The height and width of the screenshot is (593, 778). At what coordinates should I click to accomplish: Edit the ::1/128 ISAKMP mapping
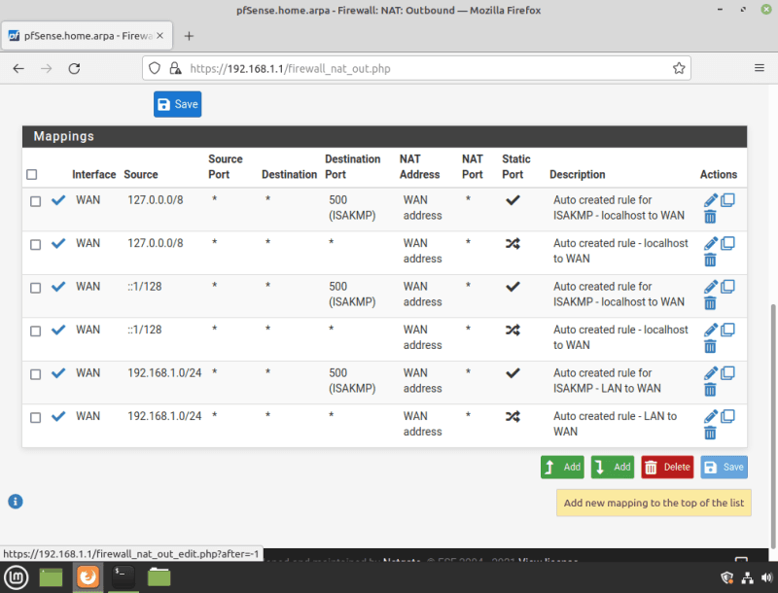[x=710, y=287]
